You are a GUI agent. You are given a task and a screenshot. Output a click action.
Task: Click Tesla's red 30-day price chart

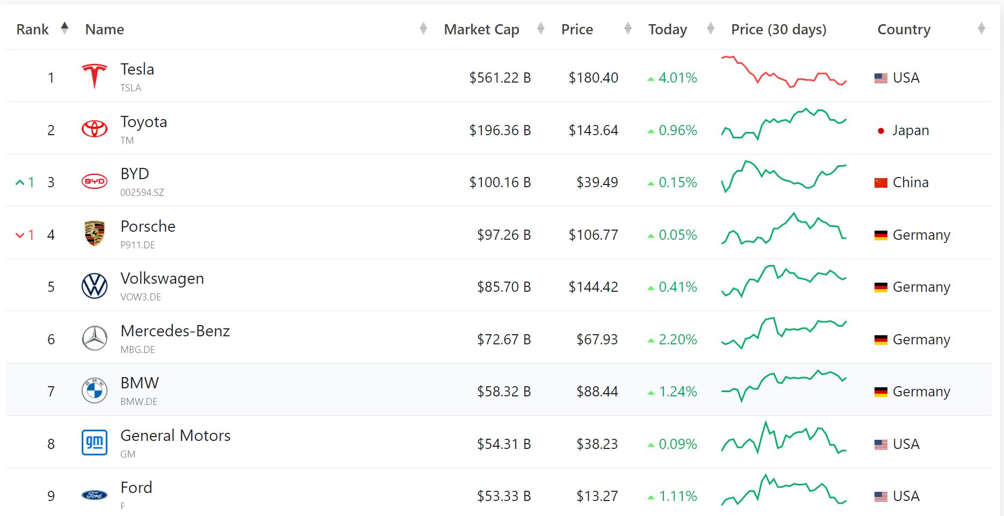point(784,72)
